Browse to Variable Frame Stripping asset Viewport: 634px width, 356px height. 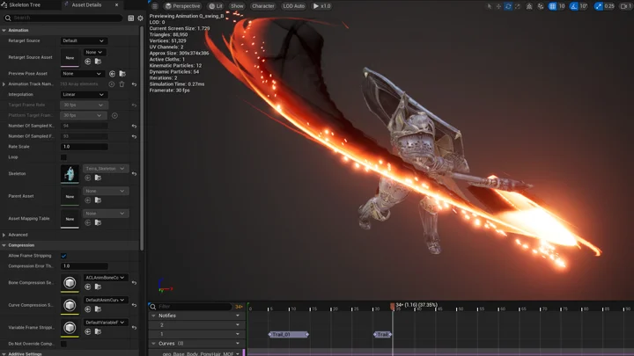98,331
